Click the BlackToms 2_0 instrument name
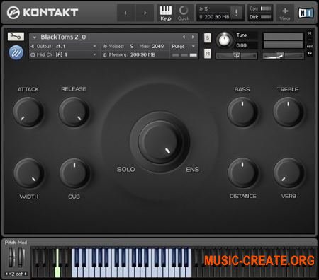 (x=63, y=37)
